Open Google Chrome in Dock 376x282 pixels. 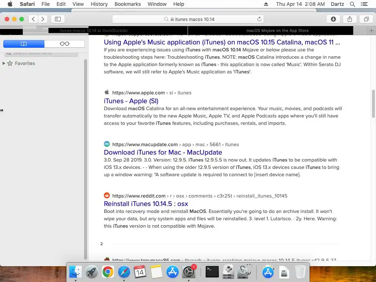click(108, 272)
